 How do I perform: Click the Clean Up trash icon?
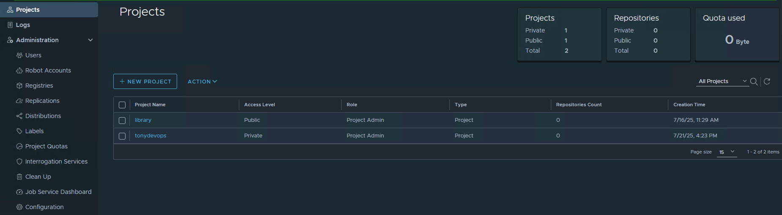pyautogui.click(x=19, y=177)
